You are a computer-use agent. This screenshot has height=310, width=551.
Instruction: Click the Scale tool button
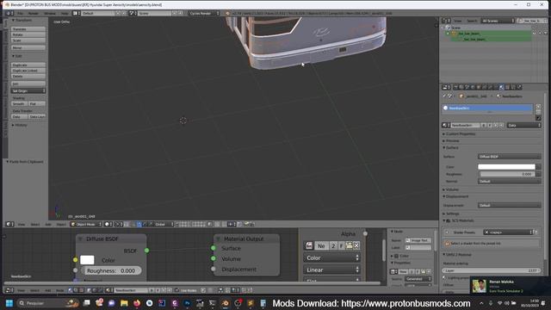point(28,40)
